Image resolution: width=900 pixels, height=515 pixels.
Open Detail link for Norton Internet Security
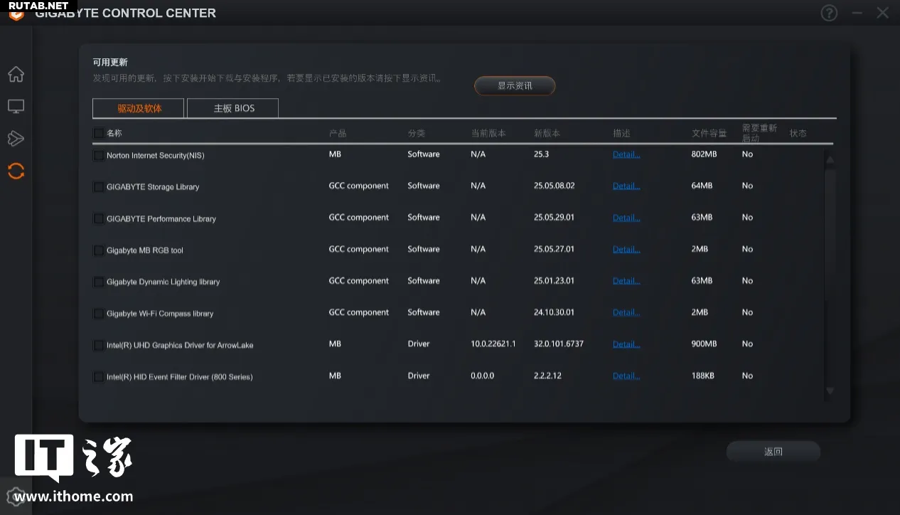point(626,154)
